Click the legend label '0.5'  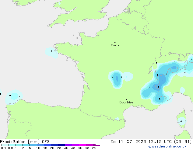(x=11, y=148)
